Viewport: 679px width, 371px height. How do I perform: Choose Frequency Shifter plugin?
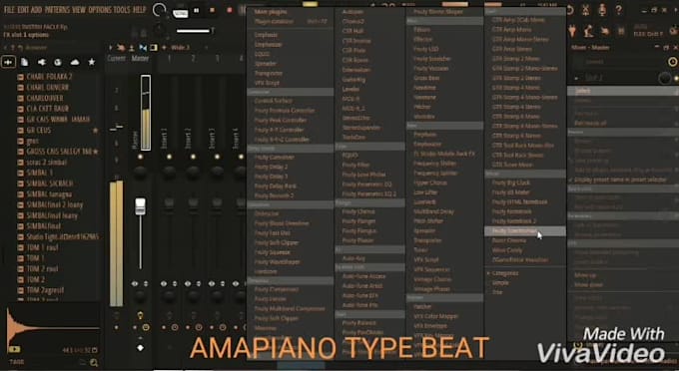(x=434, y=164)
